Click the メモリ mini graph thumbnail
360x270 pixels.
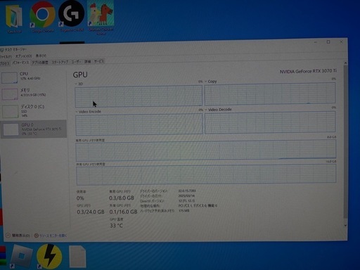(x=10, y=94)
